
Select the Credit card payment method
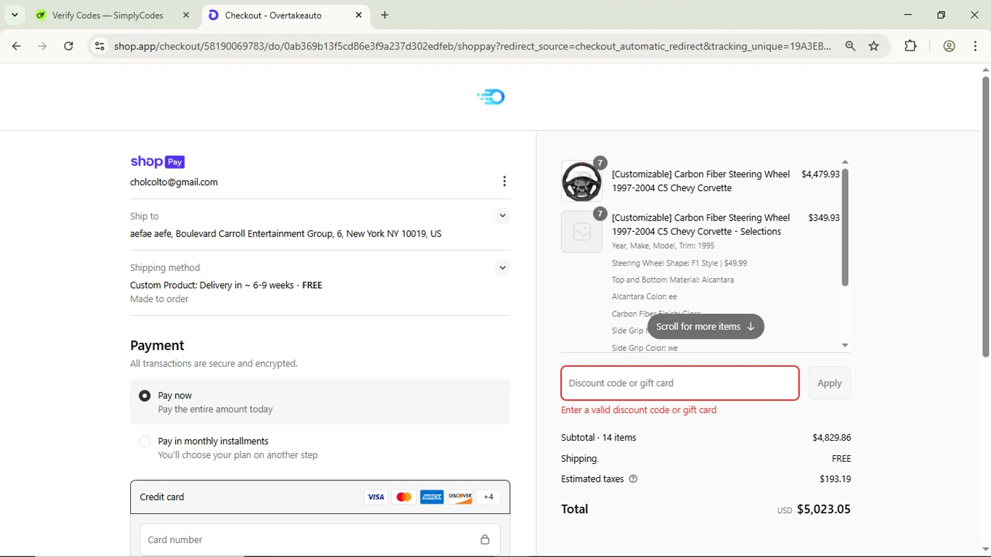320,497
